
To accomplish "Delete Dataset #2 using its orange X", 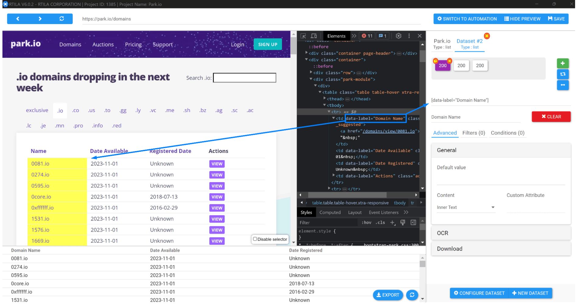I will pyautogui.click(x=487, y=36).
